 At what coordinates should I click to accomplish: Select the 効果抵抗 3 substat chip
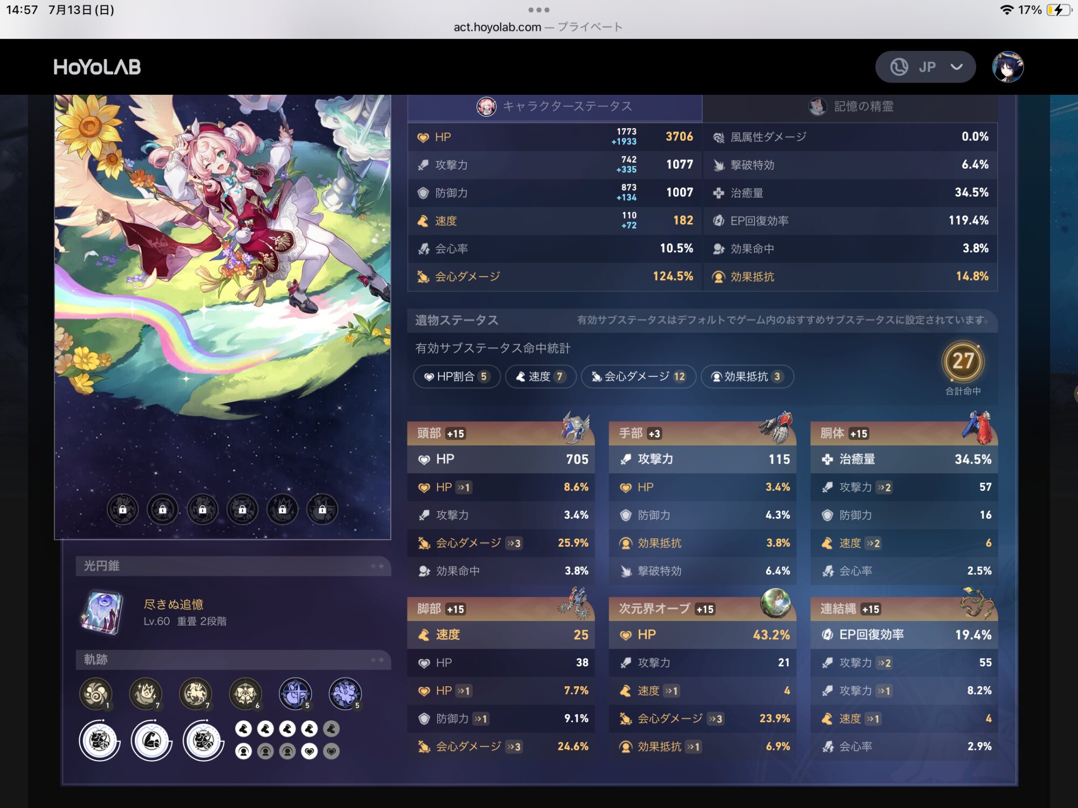(747, 377)
